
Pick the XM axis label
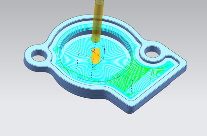coord(93,48)
